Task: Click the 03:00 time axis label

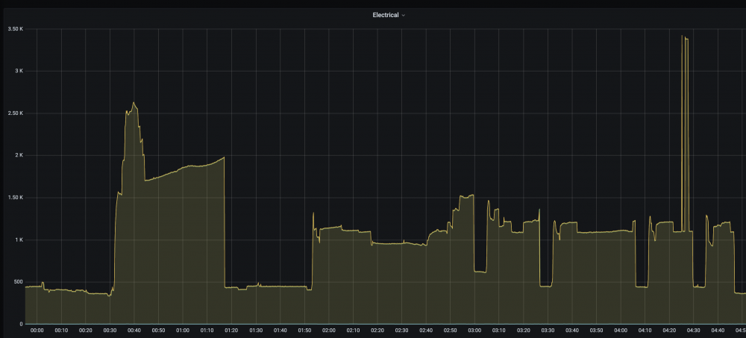Action: coord(474,331)
